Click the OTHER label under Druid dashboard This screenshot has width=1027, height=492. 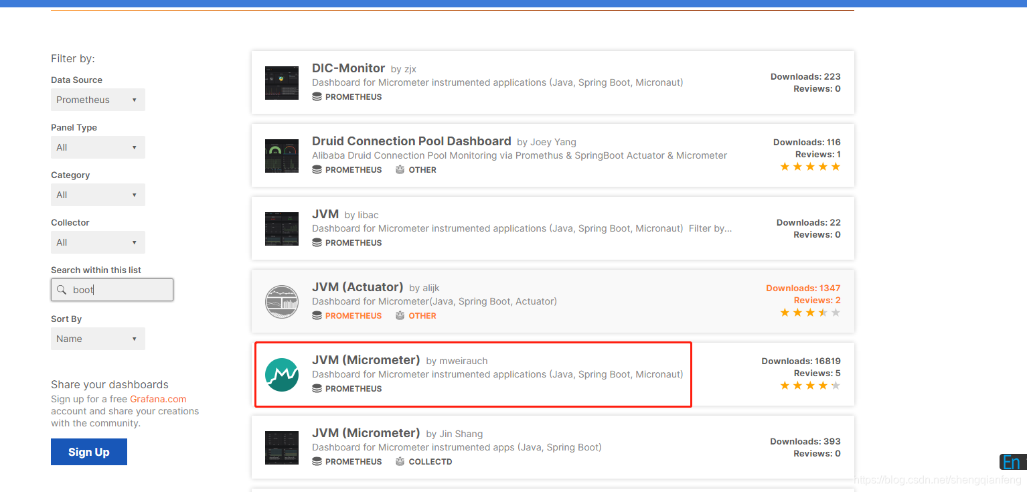(422, 170)
